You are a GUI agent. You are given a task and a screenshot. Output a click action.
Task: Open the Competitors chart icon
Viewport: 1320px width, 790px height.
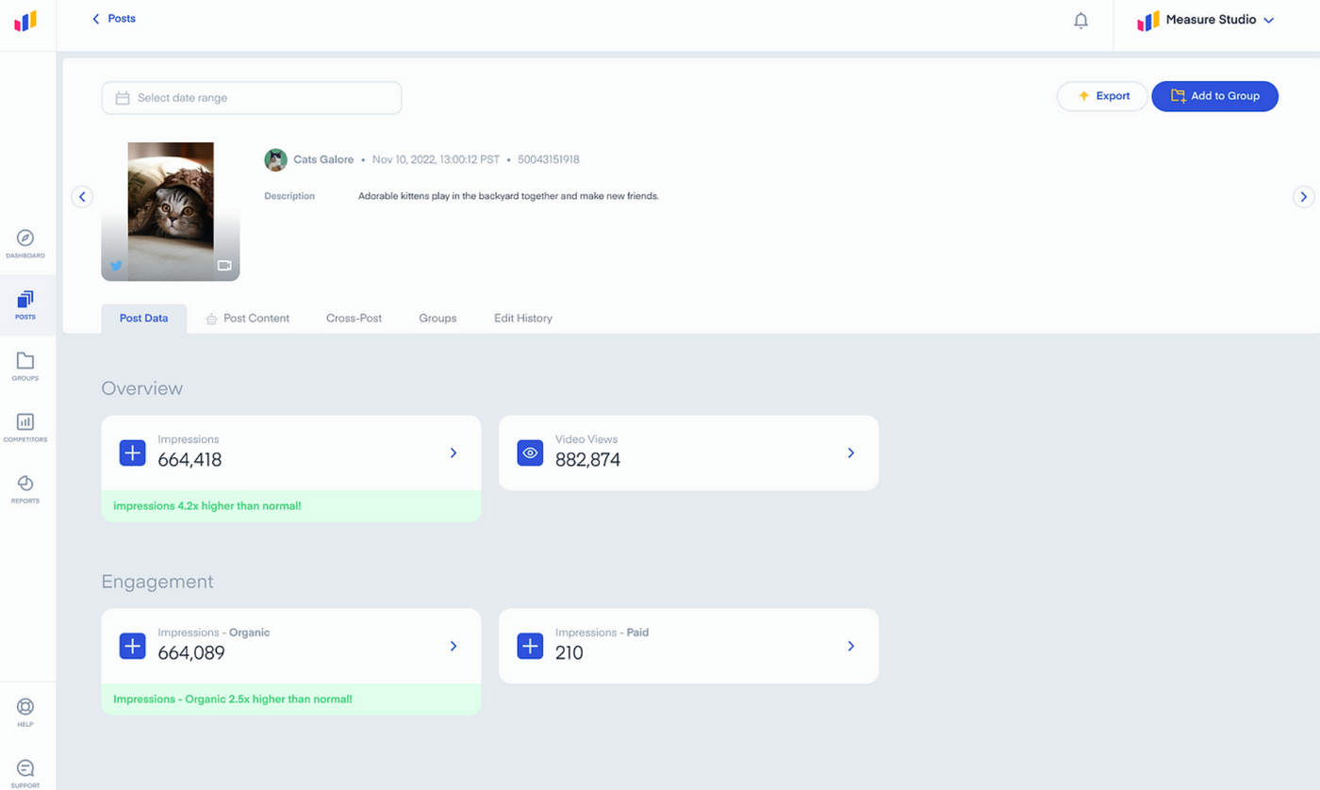[x=25, y=421]
